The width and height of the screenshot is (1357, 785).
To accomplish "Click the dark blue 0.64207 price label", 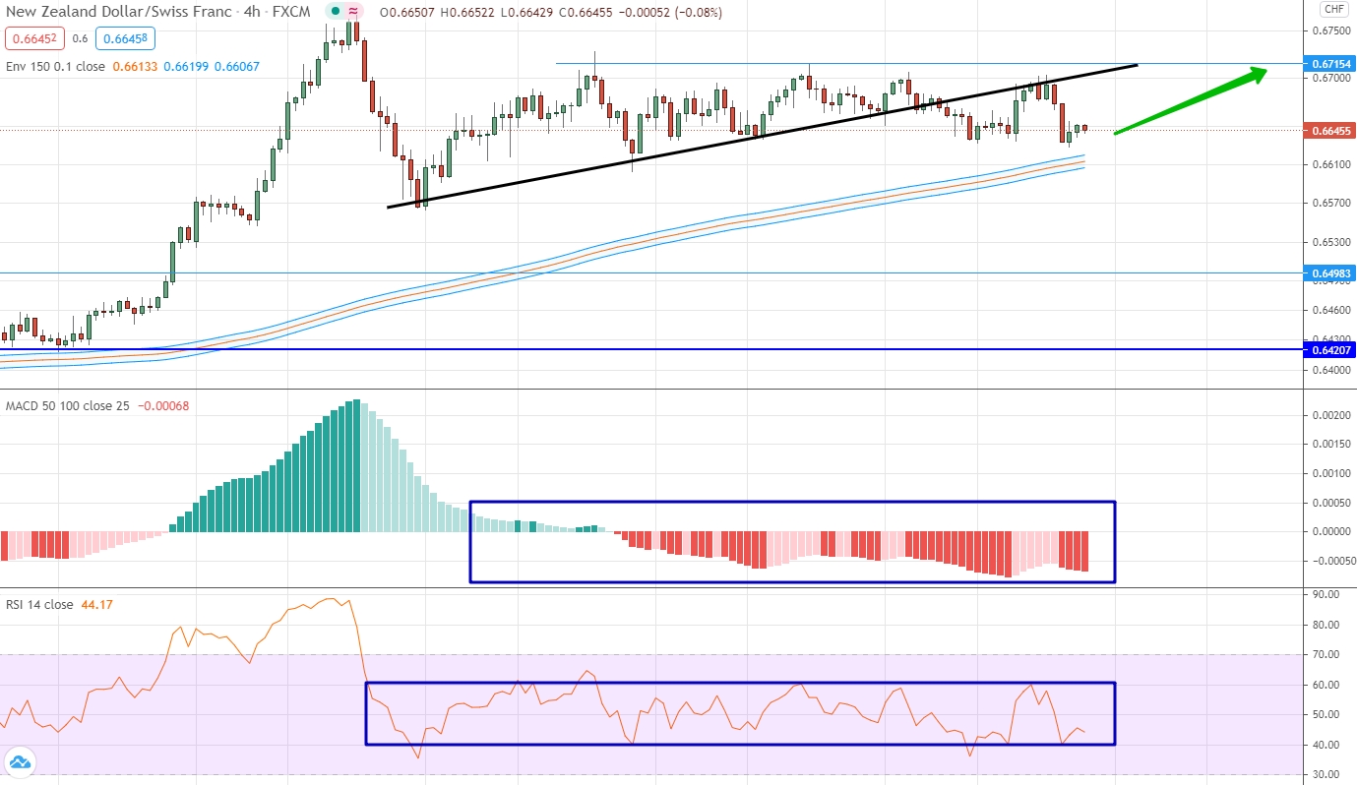I will coord(1329,349).
